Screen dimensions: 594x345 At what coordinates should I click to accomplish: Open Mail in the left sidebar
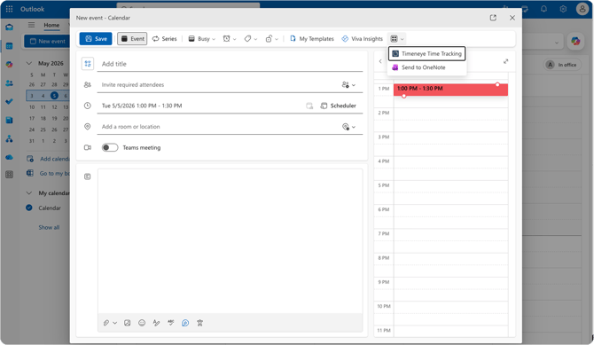click(10, 27)
